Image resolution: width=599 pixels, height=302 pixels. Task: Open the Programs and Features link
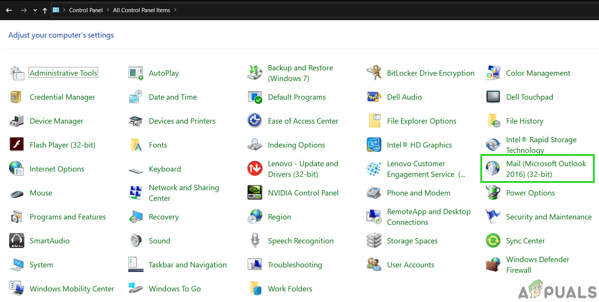pos(68,217)
